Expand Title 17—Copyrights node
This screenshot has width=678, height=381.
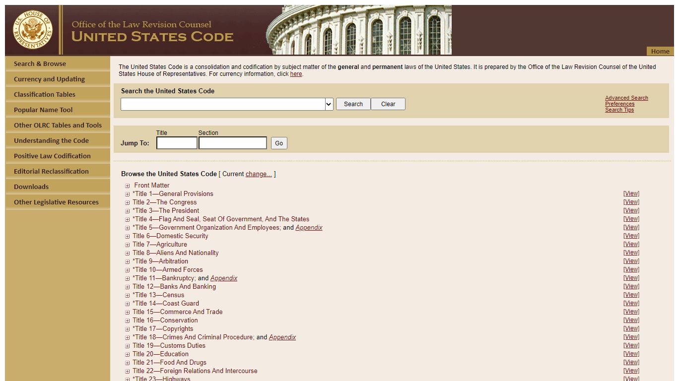tap(128, 329)
